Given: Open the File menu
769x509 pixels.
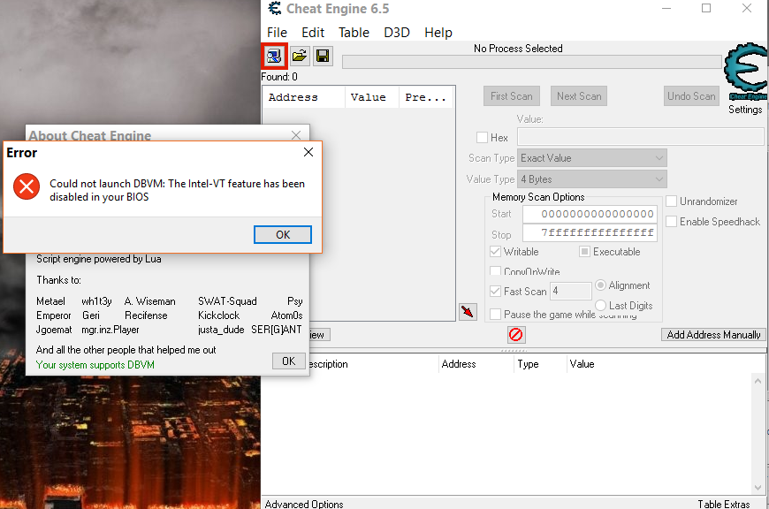Looking at the screenshot, I should (x=277, y=33).
